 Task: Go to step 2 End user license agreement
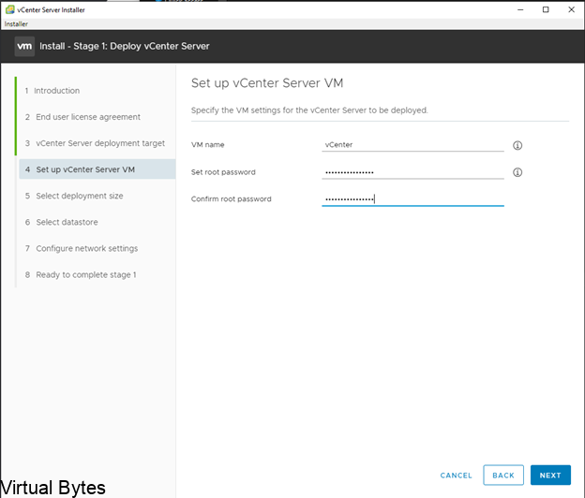pyautogui.click(x=82, y=117)
